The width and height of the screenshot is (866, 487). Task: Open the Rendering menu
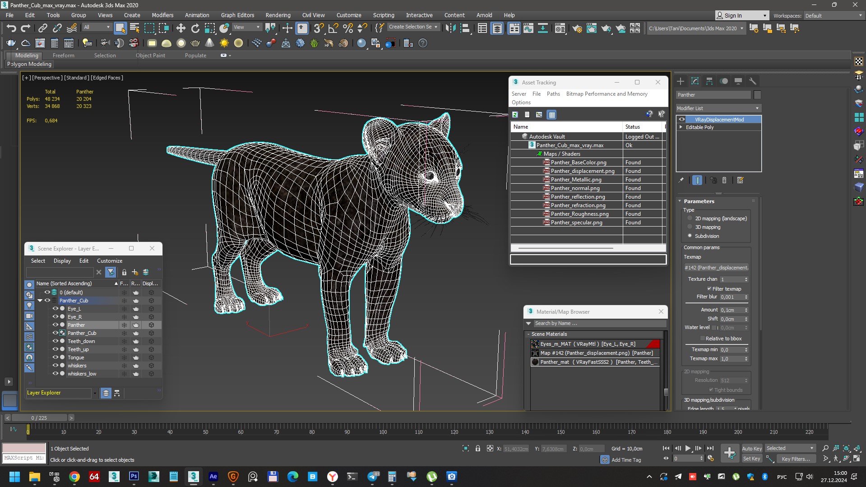click(278, 15)
